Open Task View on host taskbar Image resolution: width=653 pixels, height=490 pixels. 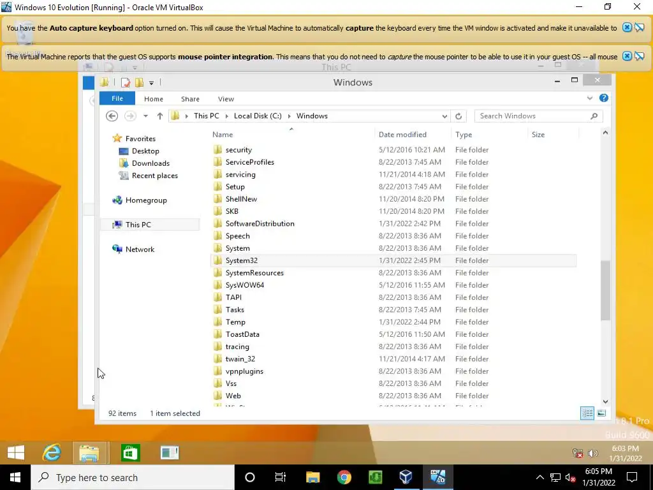[x=281, y=477]
